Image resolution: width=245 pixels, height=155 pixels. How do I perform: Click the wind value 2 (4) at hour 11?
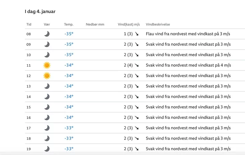pyautogui.click(x=128, y=65)
